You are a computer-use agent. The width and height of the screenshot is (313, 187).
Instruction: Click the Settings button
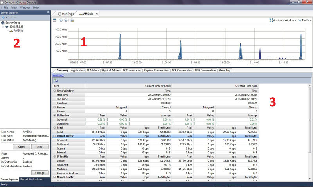(x=40, y=173)
